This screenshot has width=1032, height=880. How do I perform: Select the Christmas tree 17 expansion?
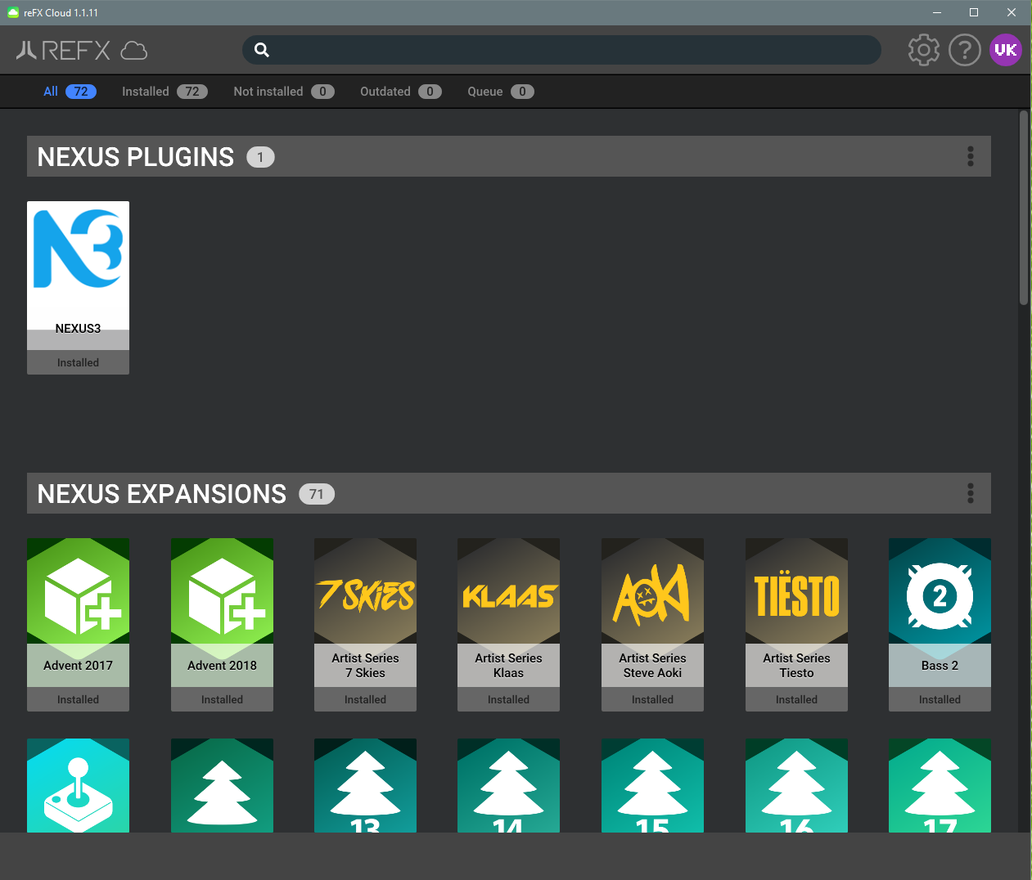tap(940, 785)
